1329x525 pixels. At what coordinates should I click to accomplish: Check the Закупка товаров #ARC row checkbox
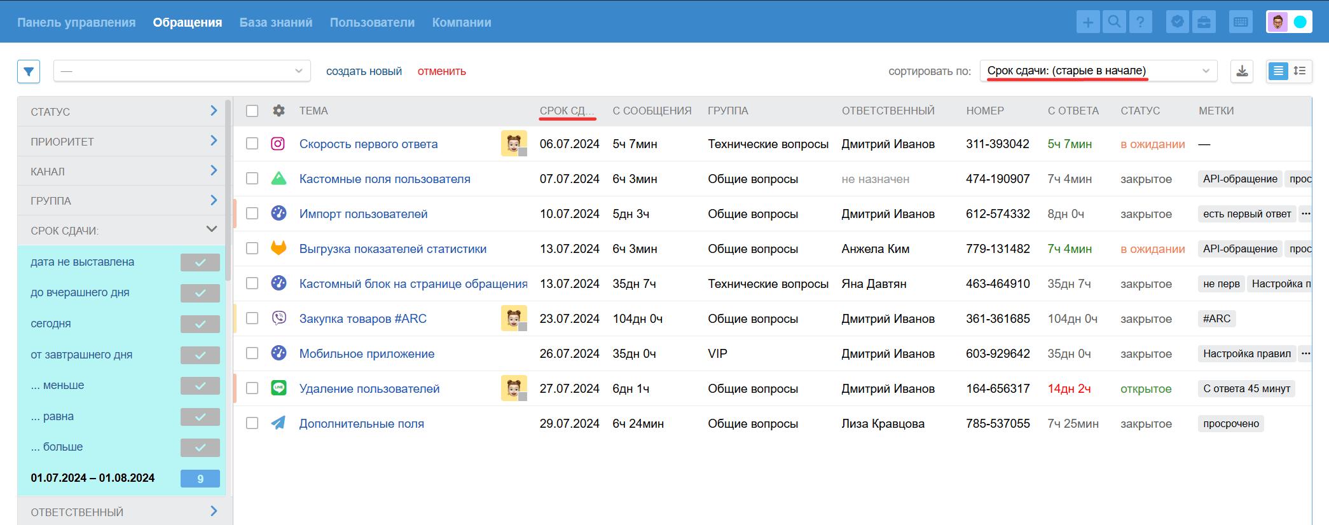[252, 318]
